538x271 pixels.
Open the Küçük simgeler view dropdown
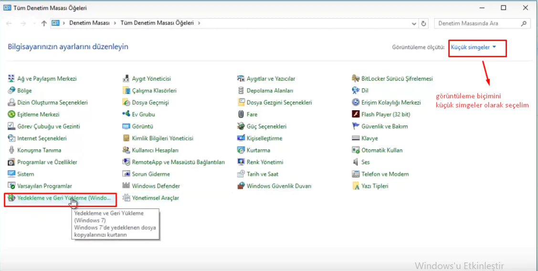pos(474,47)
